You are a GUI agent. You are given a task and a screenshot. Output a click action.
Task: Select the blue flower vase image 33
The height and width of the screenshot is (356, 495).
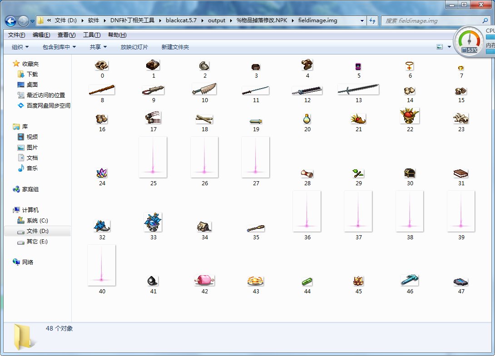click(153, 222)
